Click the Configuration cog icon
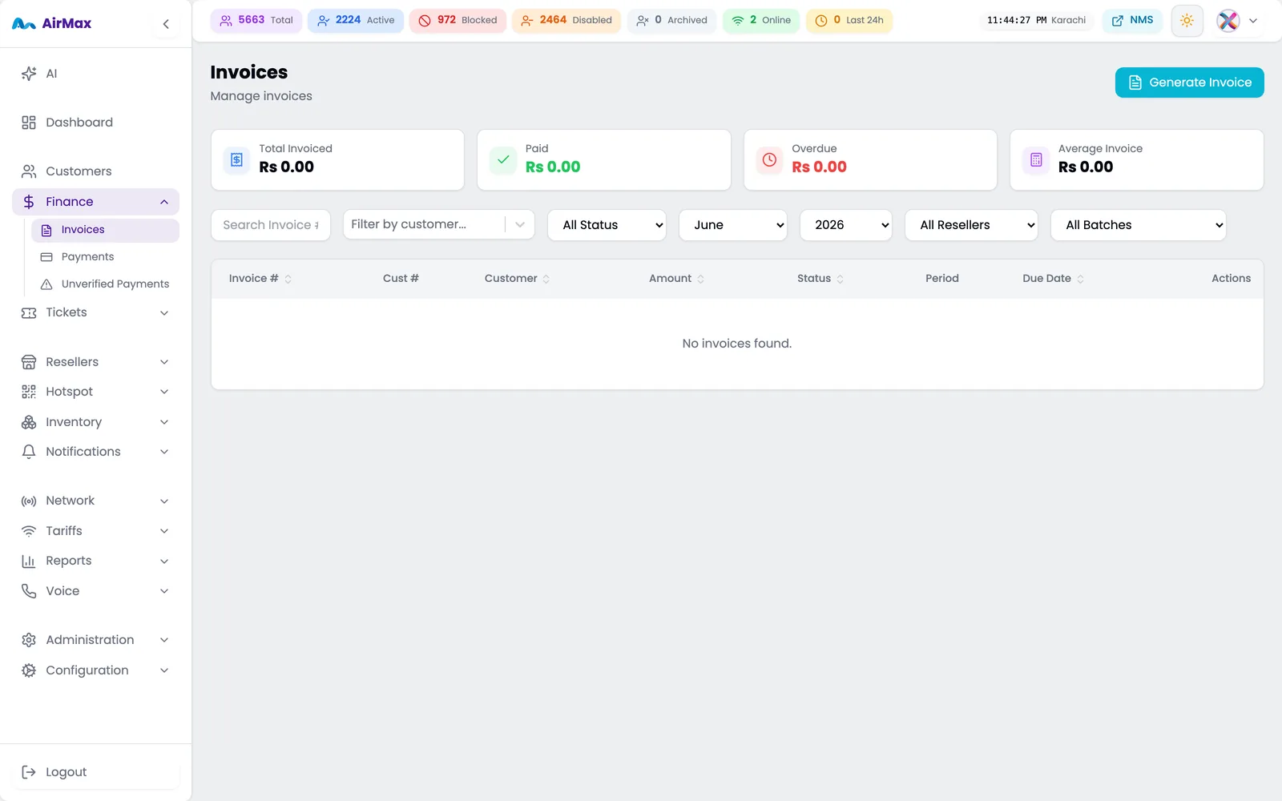The width and height of the screenshot is (1282, 801). (29, 670)
